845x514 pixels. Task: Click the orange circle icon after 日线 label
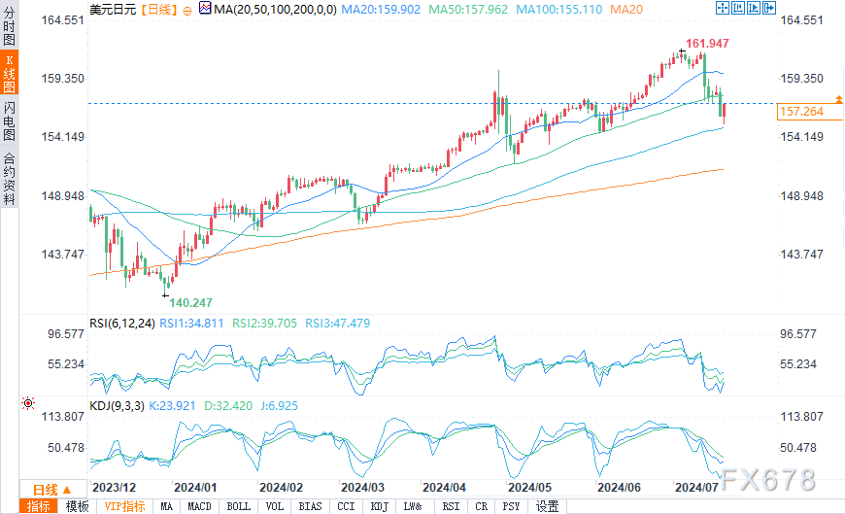pos(187,11)
